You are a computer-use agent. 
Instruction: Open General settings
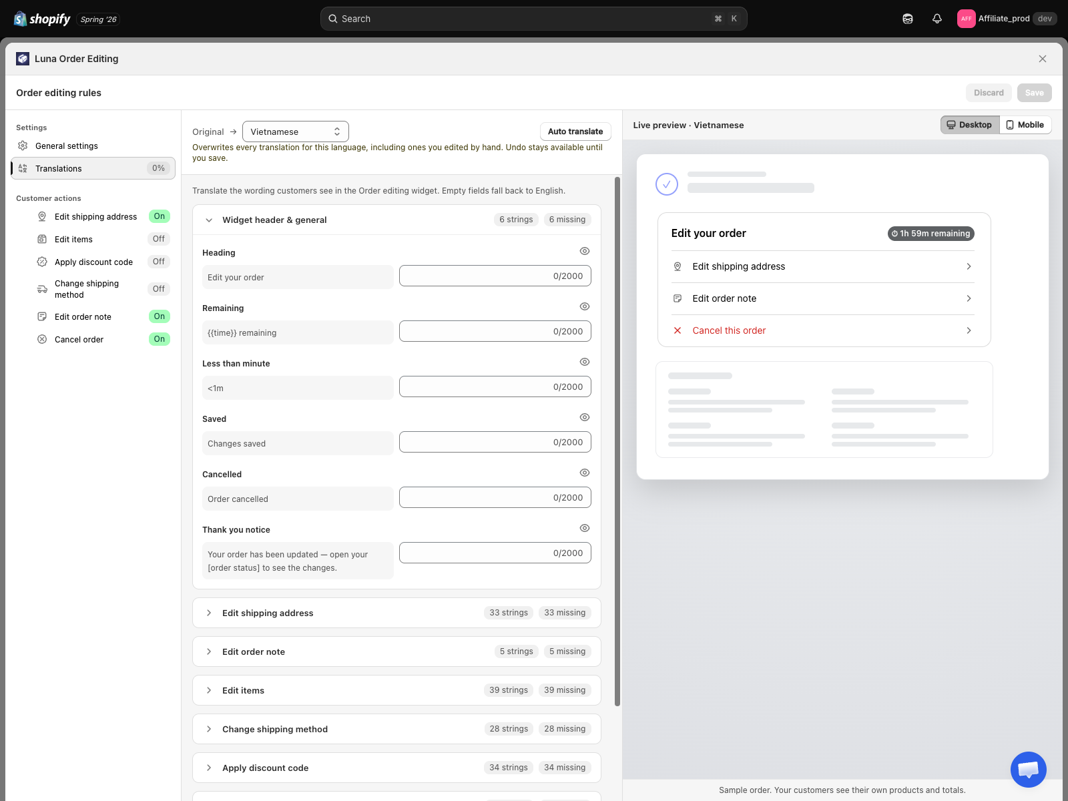coord(93,146)
